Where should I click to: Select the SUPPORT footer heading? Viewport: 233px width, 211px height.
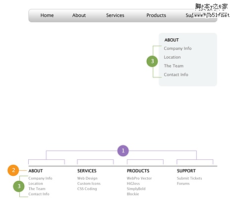186,171
